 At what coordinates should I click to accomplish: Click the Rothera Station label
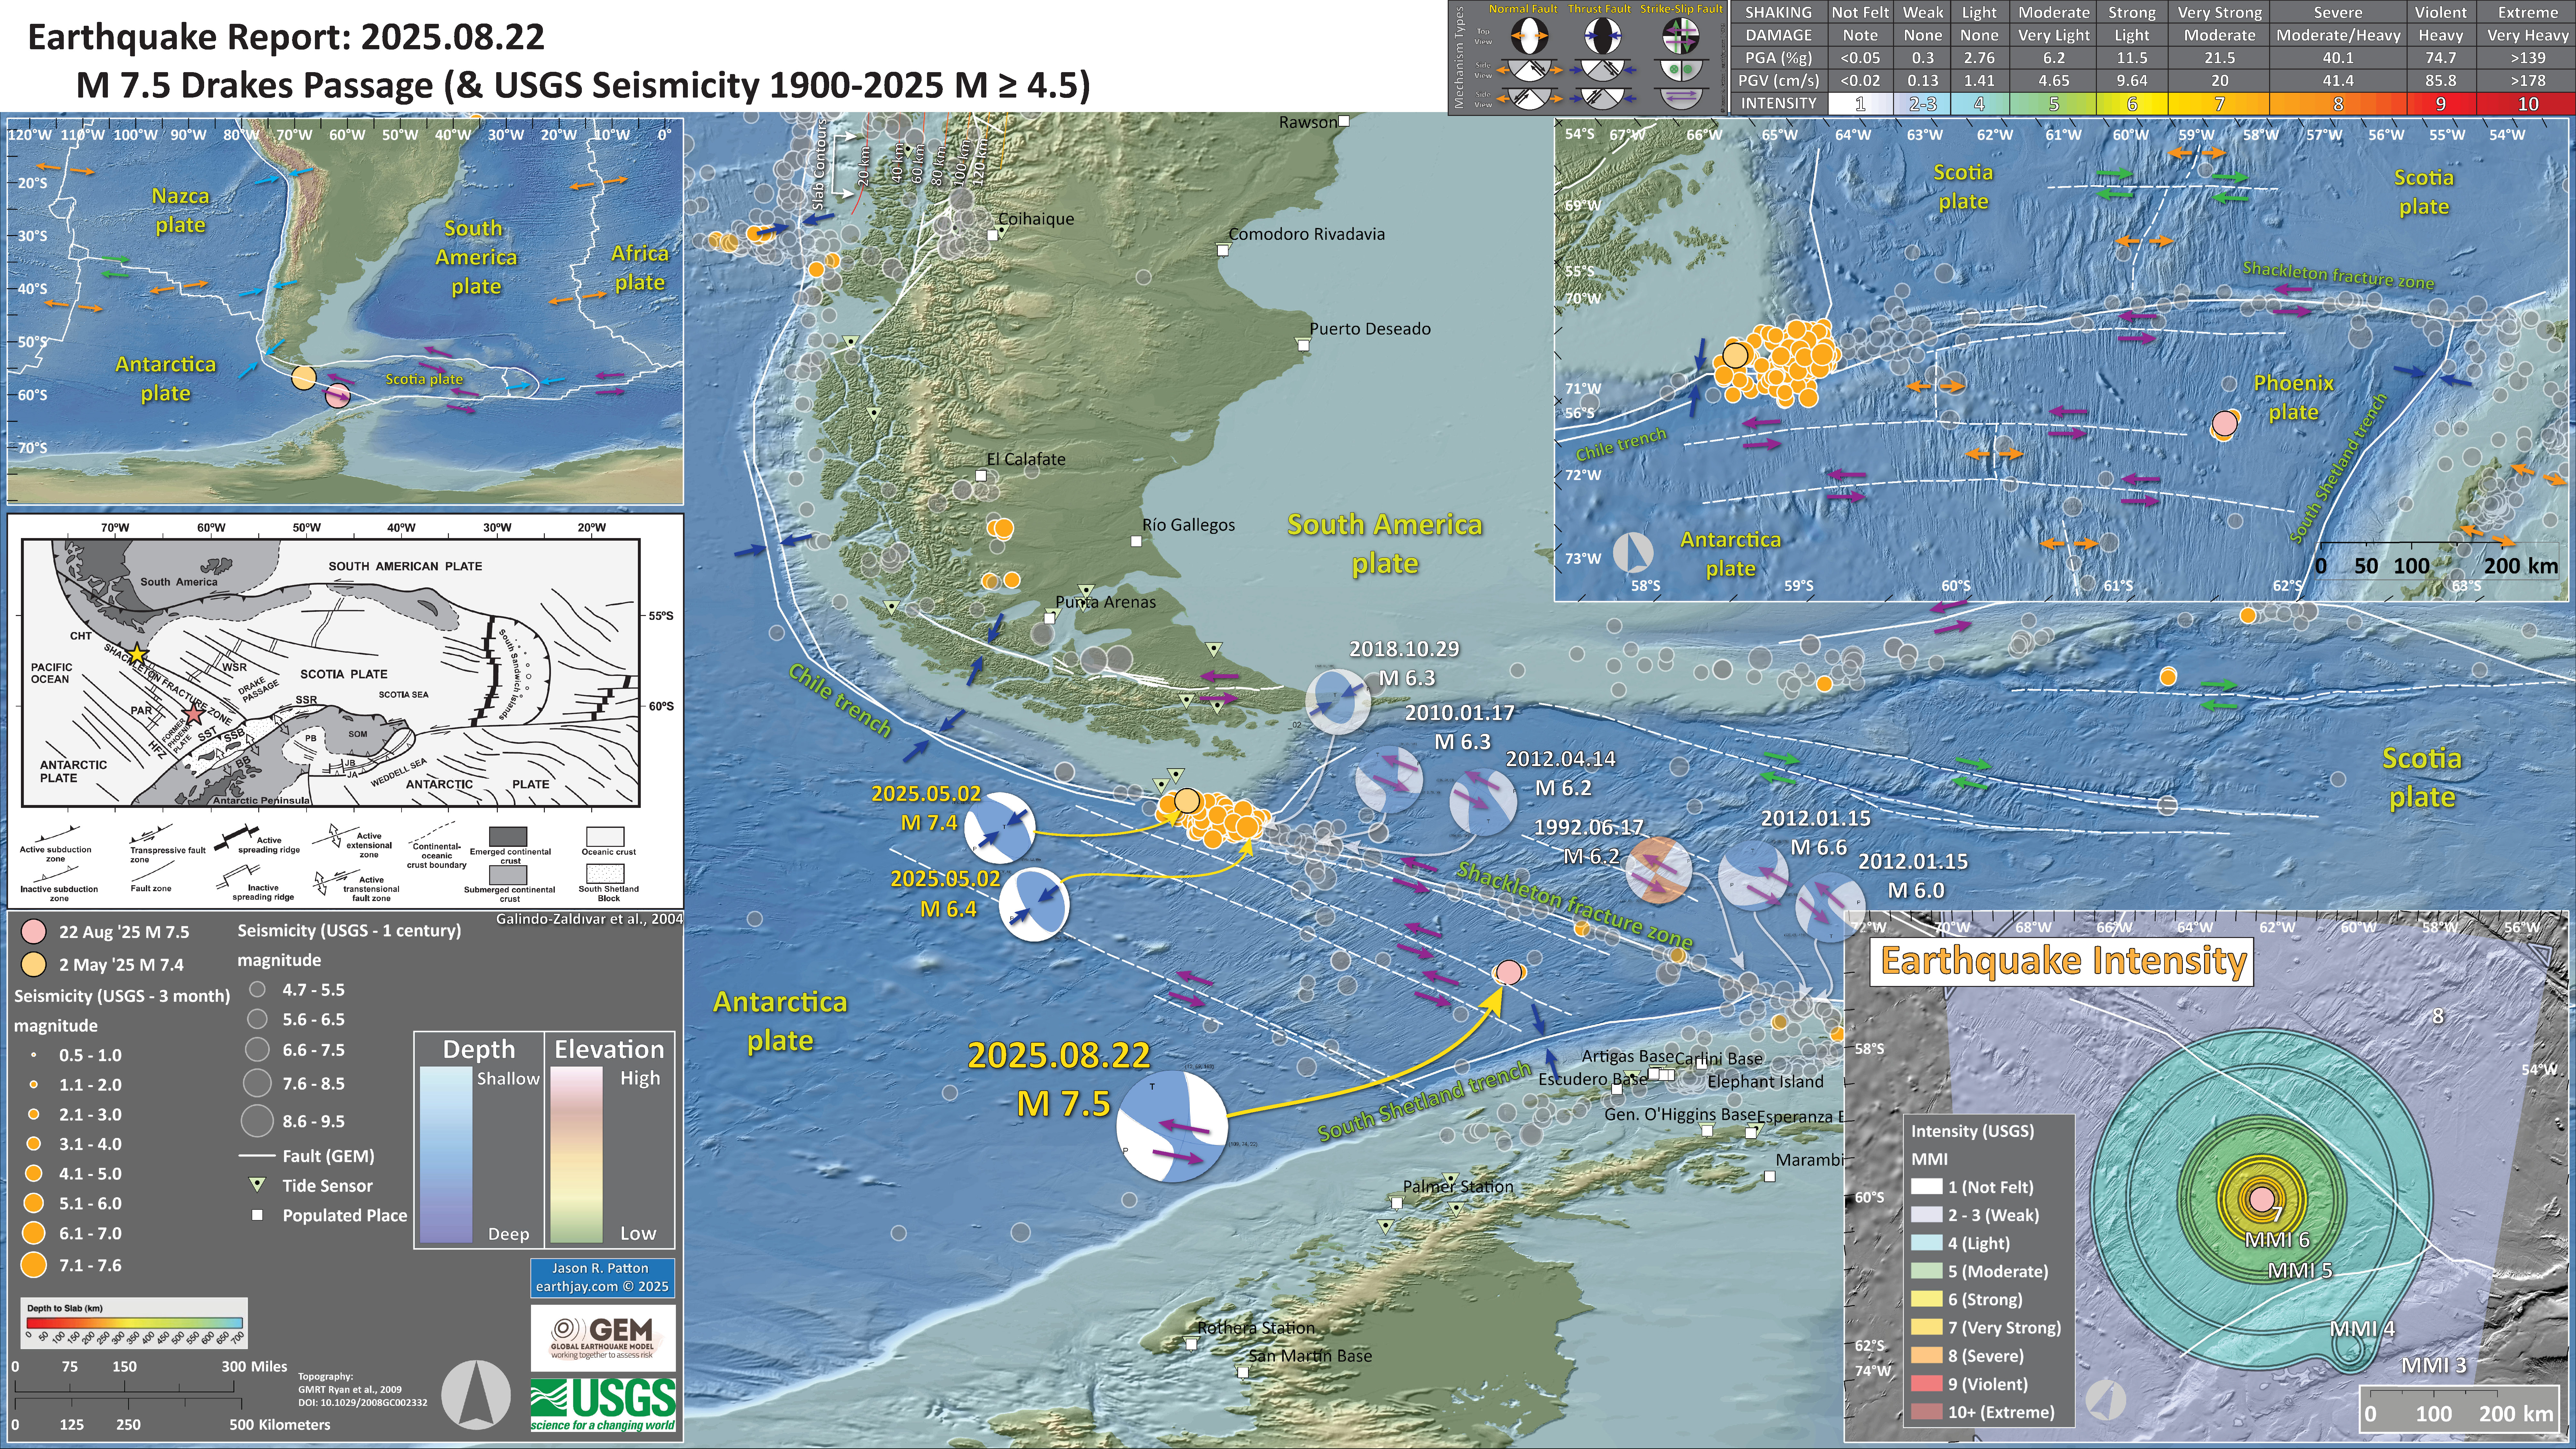tap(1256, 1328)
